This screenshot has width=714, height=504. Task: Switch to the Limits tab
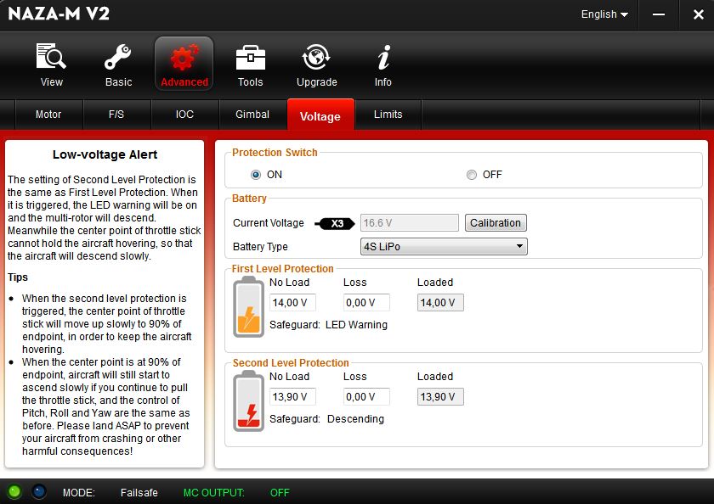(x=388, y=115)
